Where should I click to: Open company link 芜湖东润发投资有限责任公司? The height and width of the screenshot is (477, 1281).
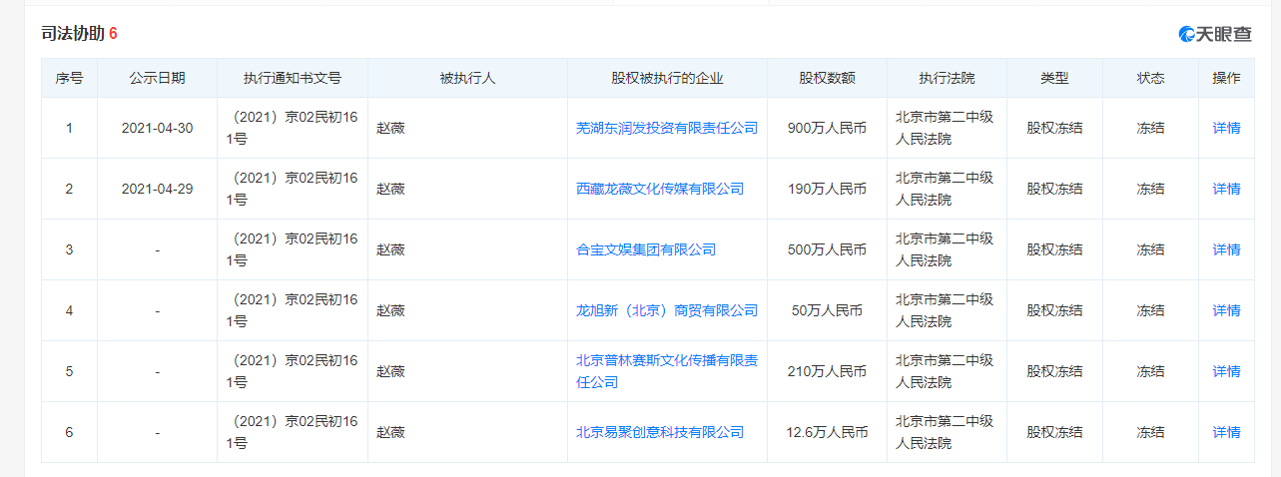(667, 128)
